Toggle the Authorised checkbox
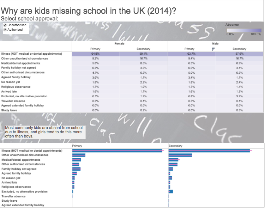The image size is (265, 208). click(5, 30)
